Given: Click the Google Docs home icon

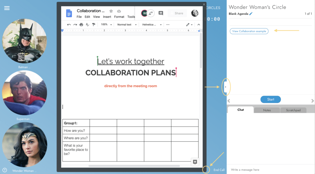Looking at the screenshot, I should (69, 14).
